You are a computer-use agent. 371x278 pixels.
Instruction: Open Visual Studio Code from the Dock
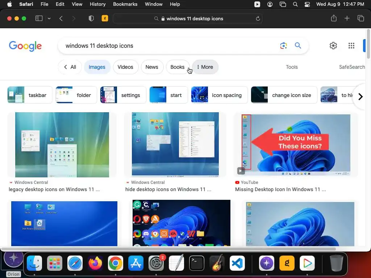[x=237, y=263]
